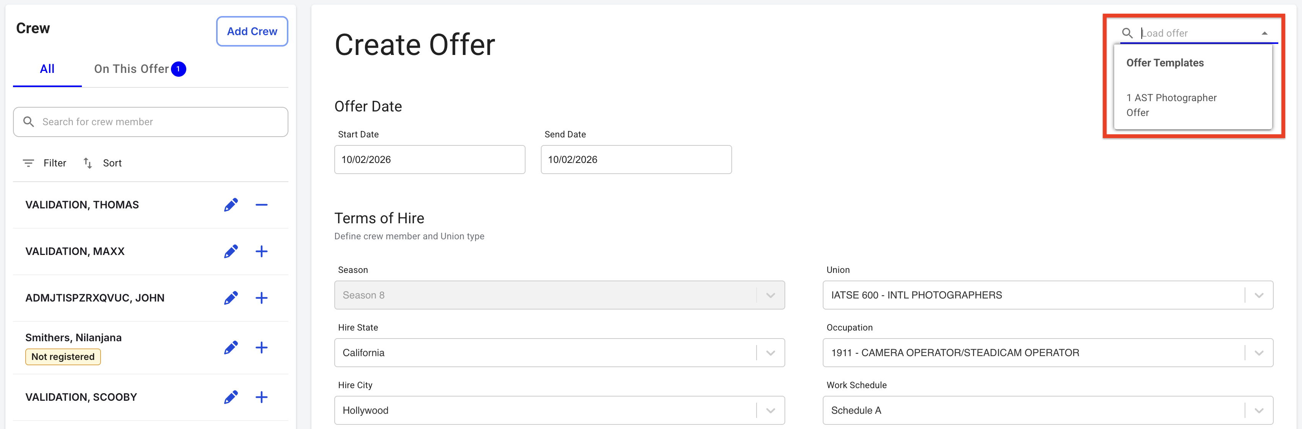Edit Smithers, Nilanjana pencil icon
The height and width of the screenshot is (429, 1302).
tap(231, 347)
